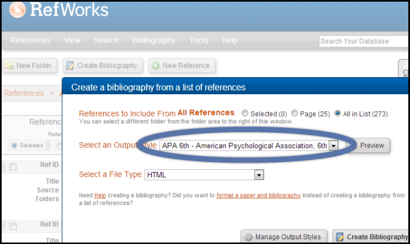Select the All in List (273) option
The image size is (410, 244).
coord(337,113)
